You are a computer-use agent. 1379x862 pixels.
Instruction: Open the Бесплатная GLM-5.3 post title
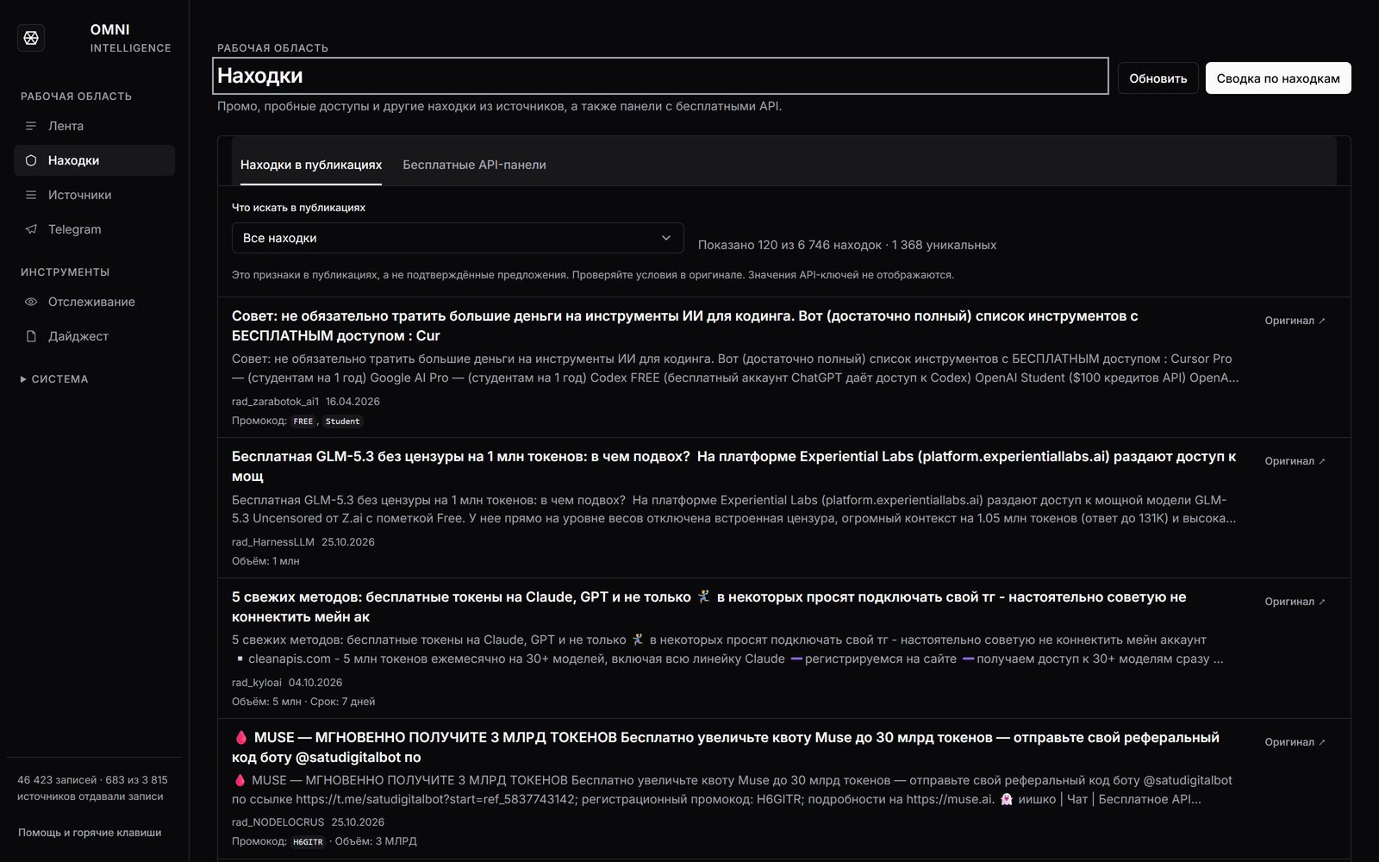tap(734, 466)
